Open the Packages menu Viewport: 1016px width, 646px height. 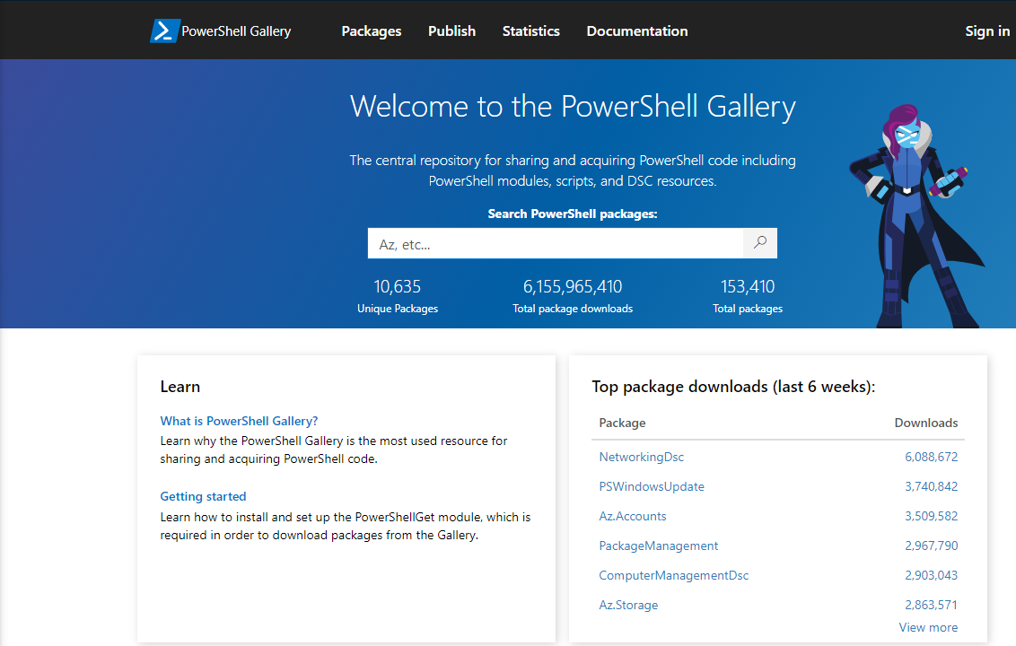pos(372,31)
